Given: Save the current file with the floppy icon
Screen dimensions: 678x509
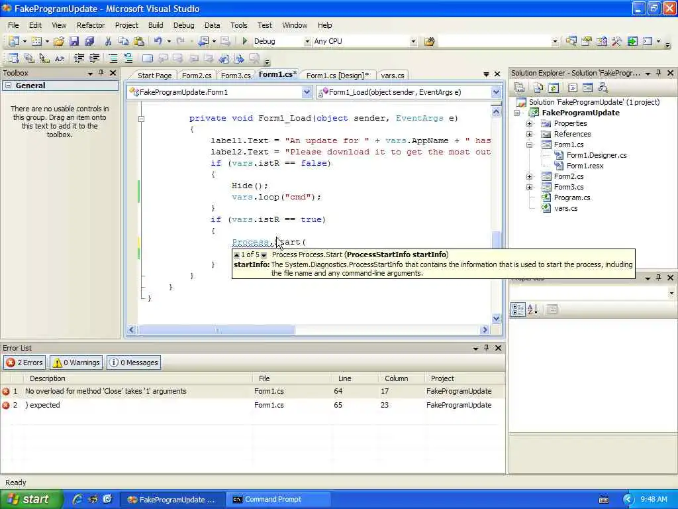Looking at the screenshot, I should 74,41.
